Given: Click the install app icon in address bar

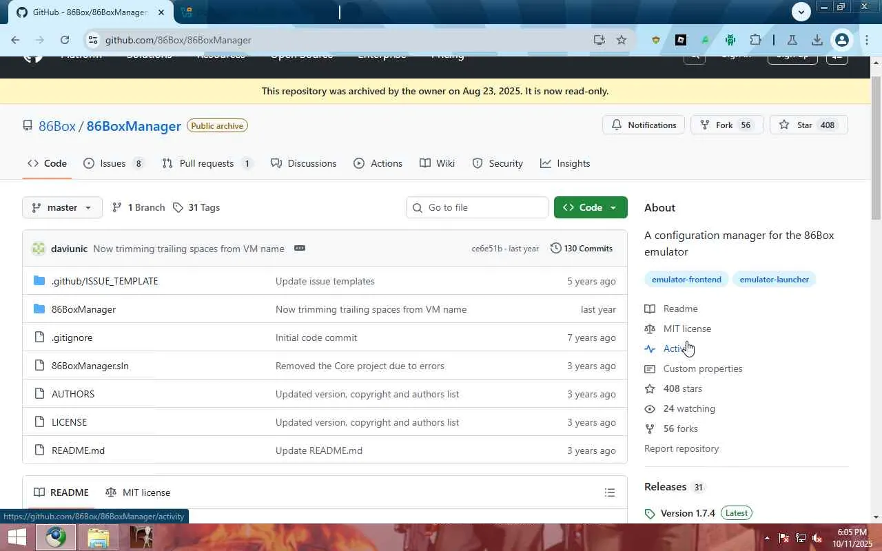Looking at the screenshot, I should click(599, 40).
